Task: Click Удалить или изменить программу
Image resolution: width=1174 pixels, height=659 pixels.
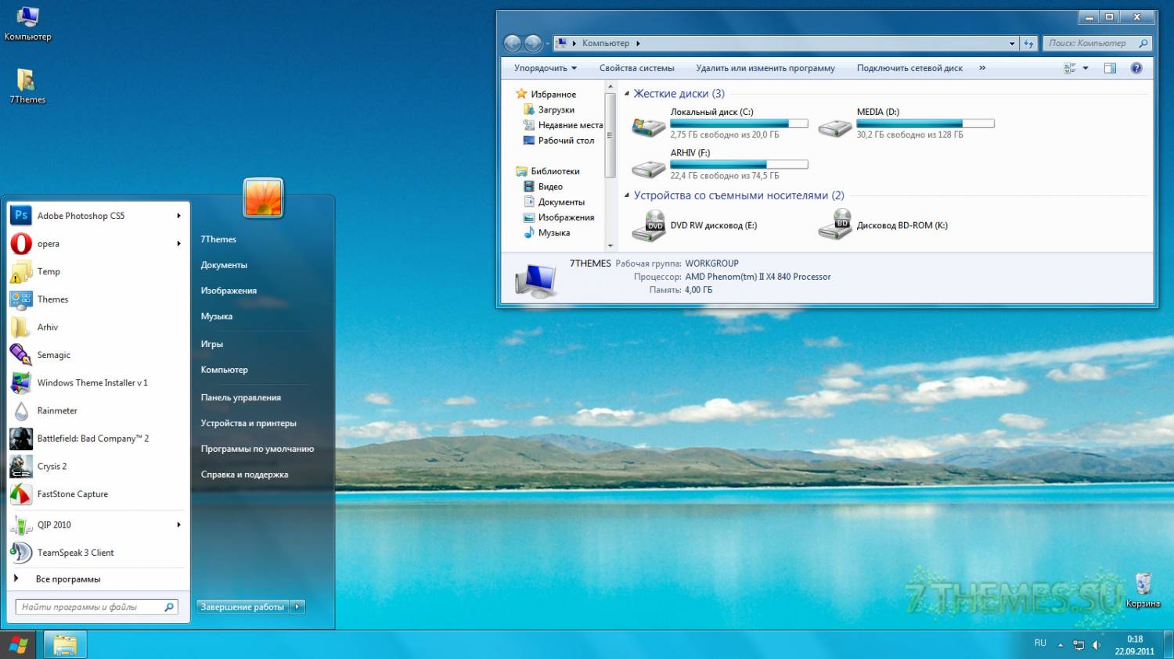Action: tap(765, 68)
